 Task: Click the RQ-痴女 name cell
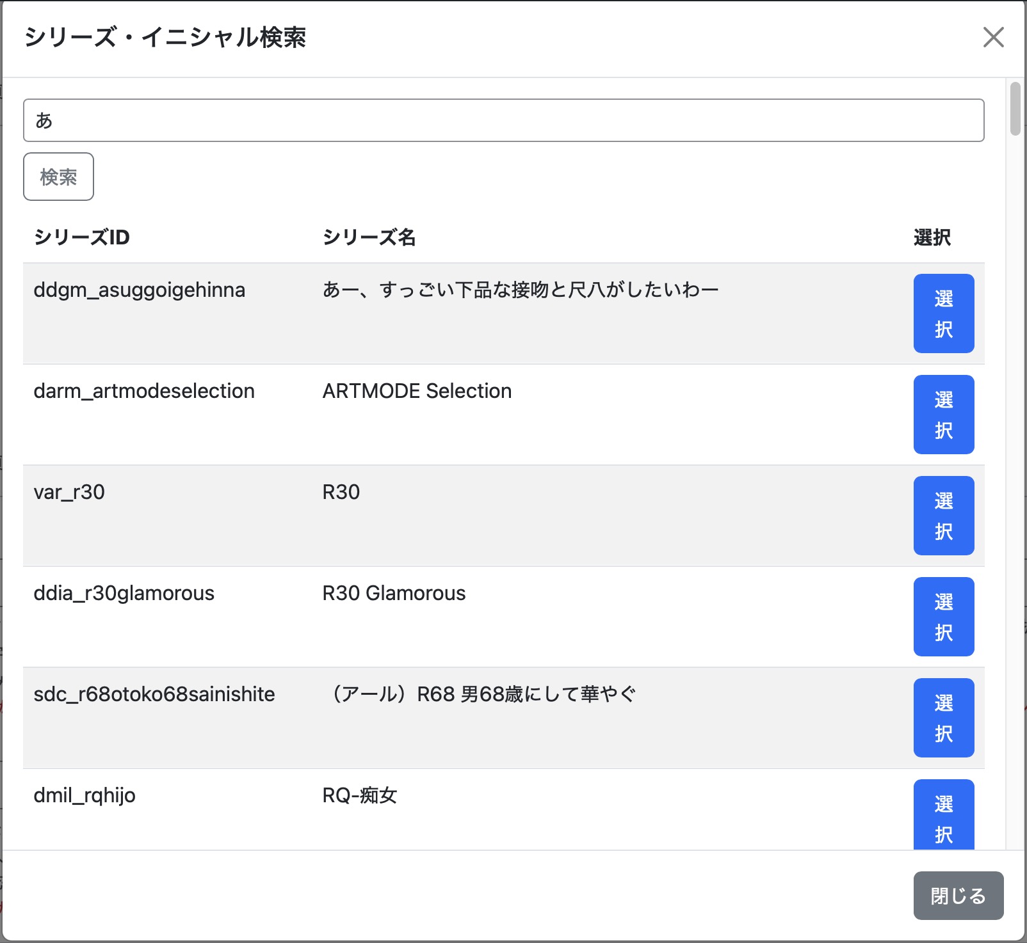pyautogui.click(x=360, y=795)
